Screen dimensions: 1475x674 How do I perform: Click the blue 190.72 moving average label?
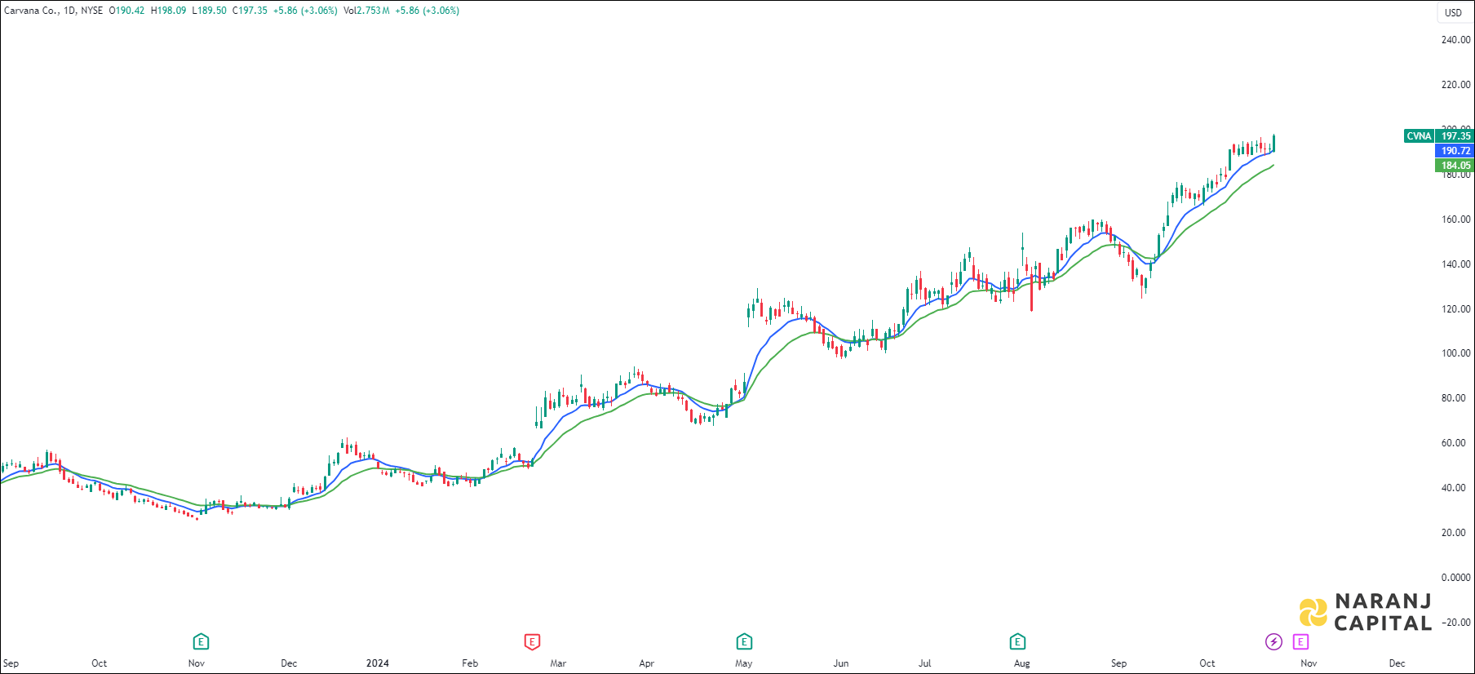pyautogui.click(x=1455, y=151)
